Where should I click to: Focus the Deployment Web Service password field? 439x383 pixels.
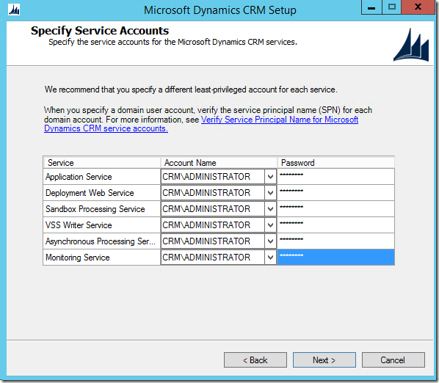pyautogui.click(x=335, y=193)
